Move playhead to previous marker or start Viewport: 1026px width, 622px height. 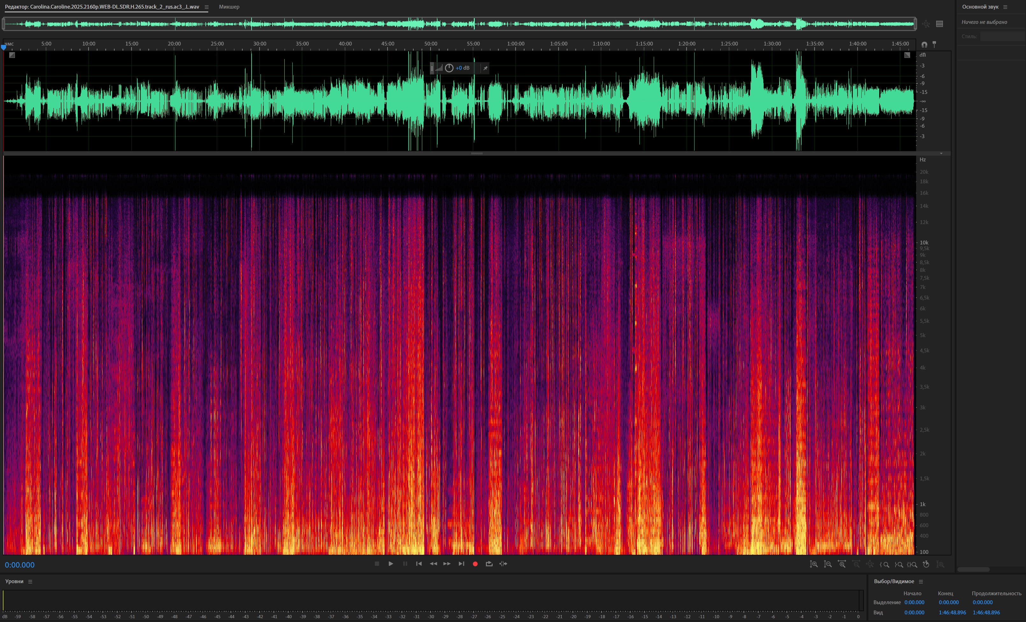[x=419, y=564]
